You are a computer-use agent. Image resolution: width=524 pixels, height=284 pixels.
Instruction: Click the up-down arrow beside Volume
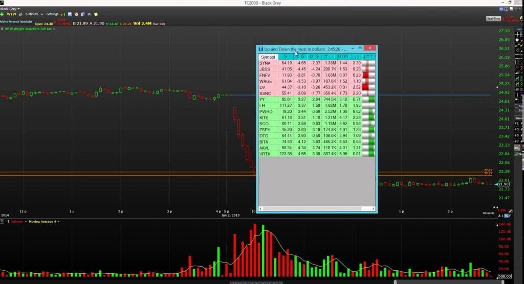tap(8, 222)
